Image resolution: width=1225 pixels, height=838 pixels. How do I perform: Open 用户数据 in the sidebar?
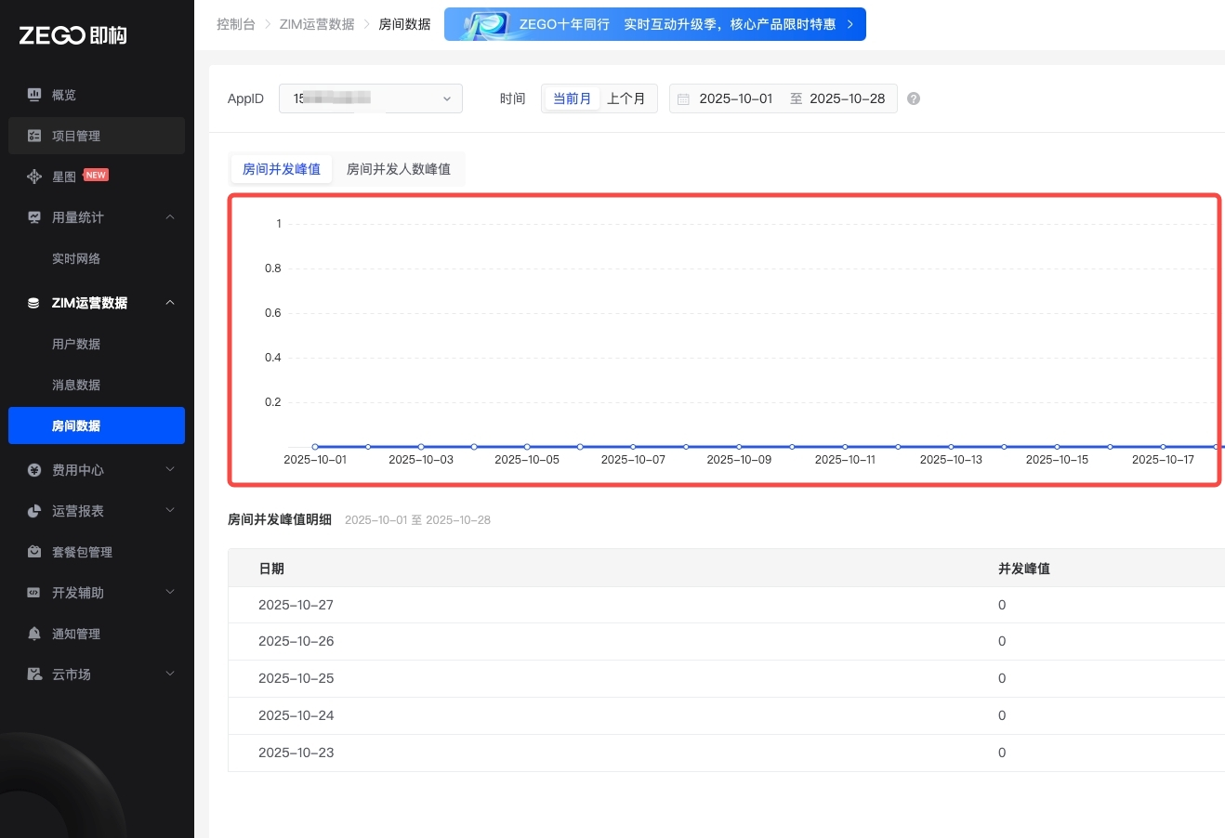(x=76, y=344)
